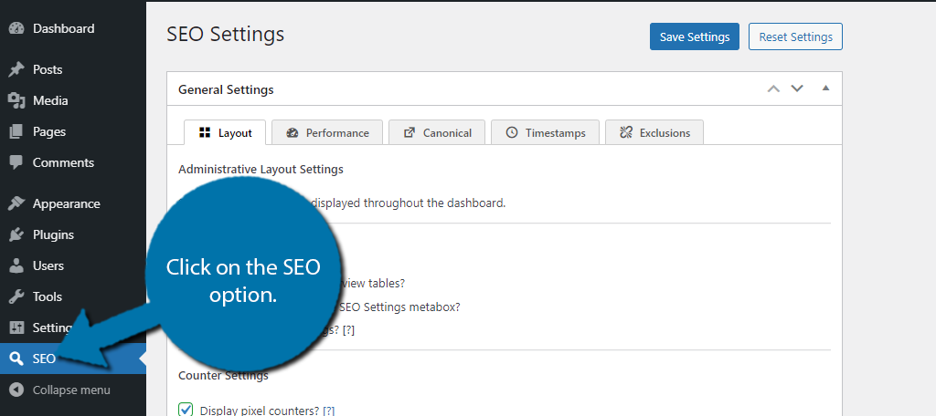Switch to the Performance tab
The image size is (936, 416).
tap(327, 132)
